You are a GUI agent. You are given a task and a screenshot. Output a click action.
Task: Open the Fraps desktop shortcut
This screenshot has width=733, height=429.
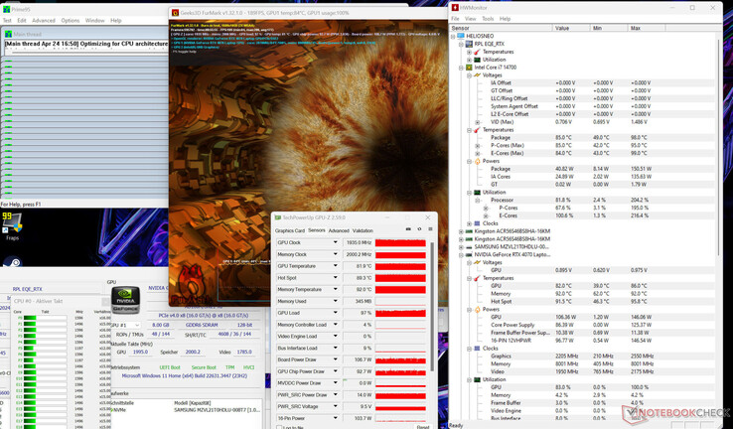11,222
